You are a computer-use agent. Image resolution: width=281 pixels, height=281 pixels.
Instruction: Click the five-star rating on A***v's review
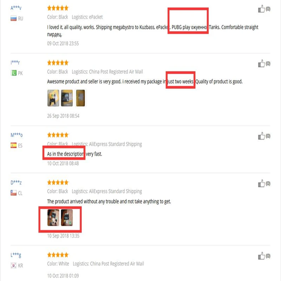58,8
